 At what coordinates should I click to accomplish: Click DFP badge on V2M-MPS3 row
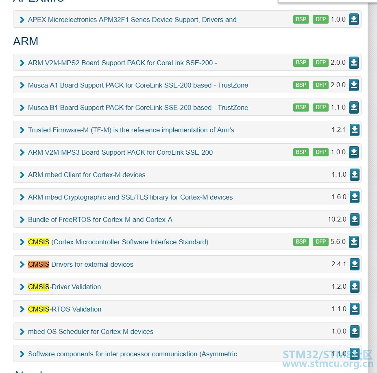pyautogui.click(x=320, y=152)
